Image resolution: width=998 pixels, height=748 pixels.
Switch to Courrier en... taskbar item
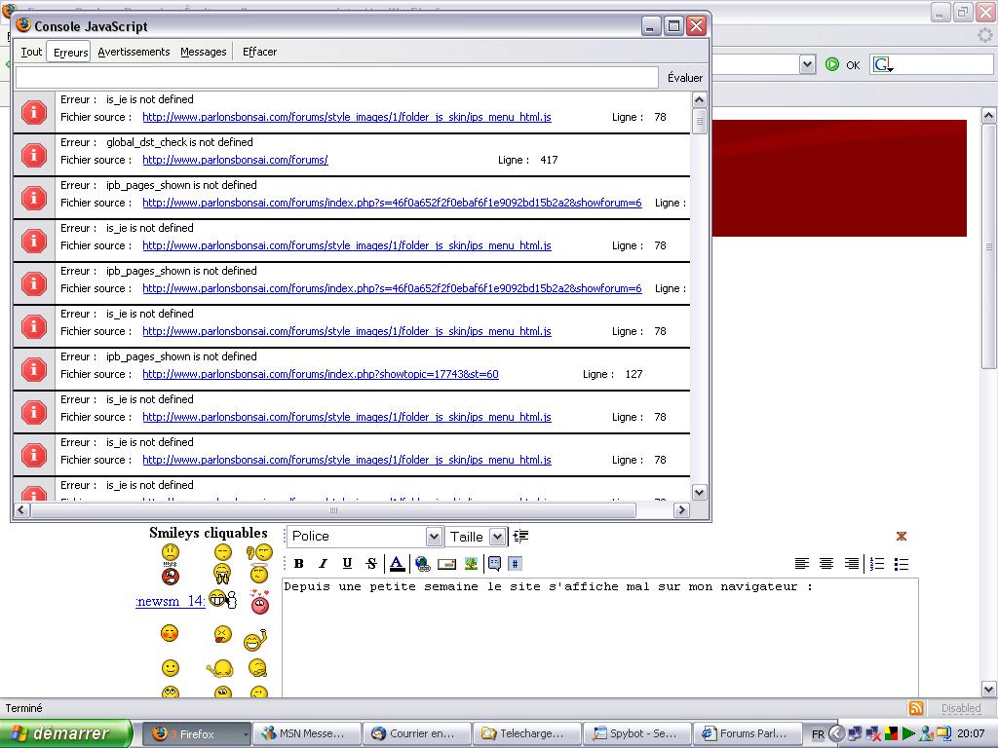417,733
